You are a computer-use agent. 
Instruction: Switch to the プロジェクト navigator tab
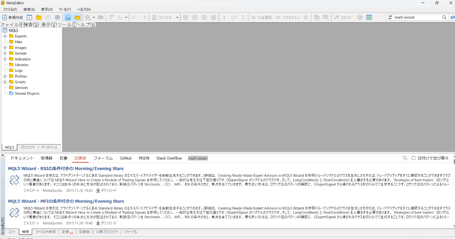(28, 147)
